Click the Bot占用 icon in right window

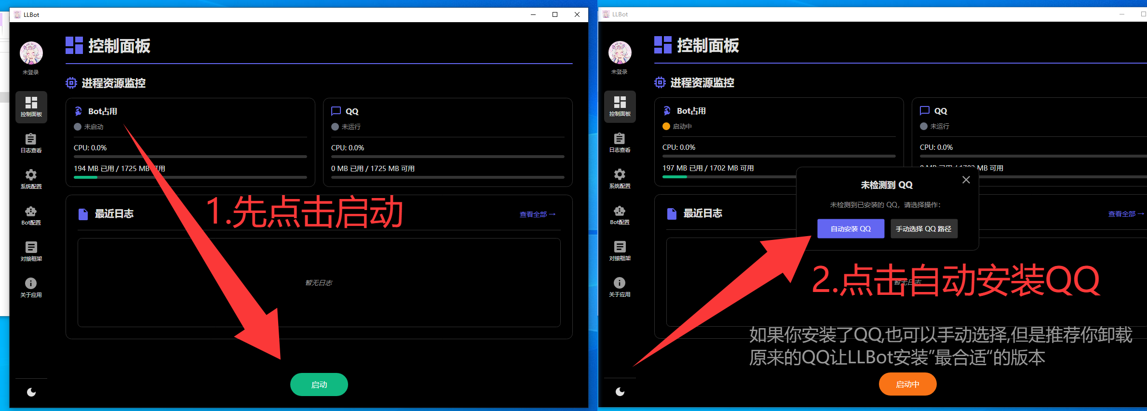(667, 111)
